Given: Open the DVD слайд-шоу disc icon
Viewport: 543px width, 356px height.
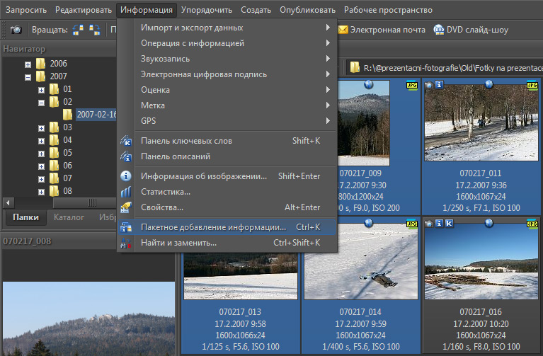Looking at the screenshot, I should tap(439, 30).
